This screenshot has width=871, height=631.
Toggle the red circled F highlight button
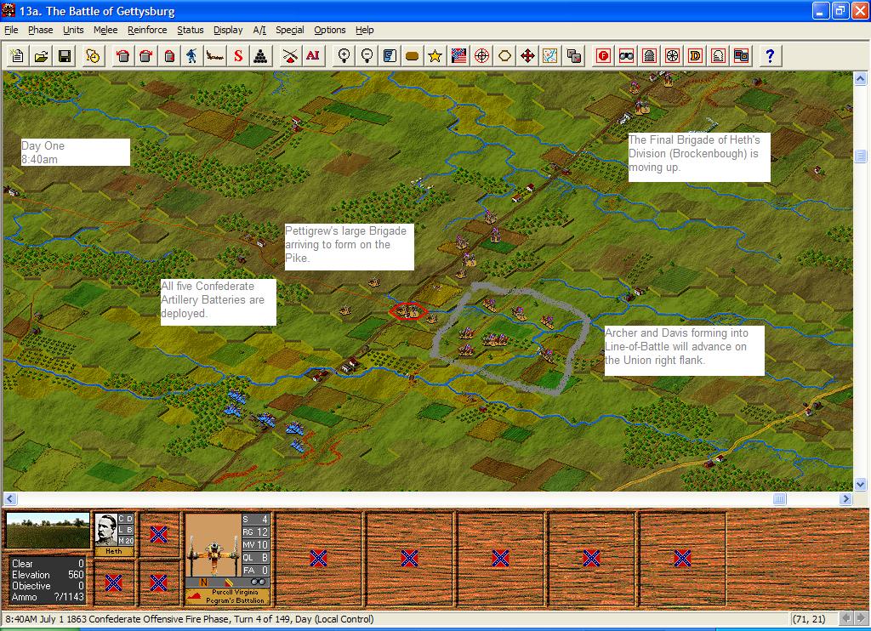pos(604,55)
